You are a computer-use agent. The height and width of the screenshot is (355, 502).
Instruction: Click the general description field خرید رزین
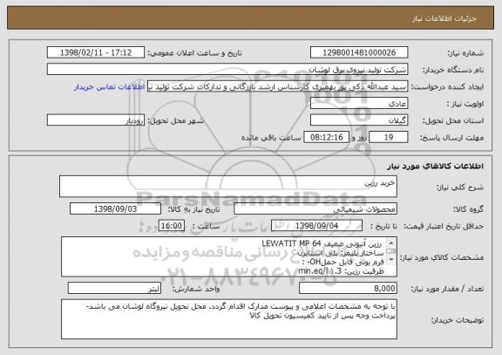pos(228,187)
